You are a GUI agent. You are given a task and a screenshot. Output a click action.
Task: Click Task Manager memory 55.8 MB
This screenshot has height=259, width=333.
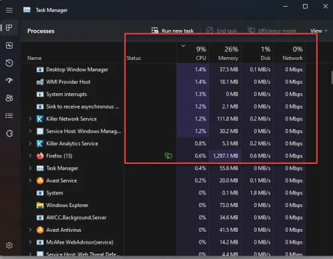coord(229,168)
